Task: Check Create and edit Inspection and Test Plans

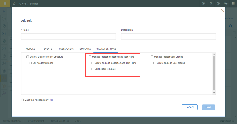Action: (x=93, y=63)
